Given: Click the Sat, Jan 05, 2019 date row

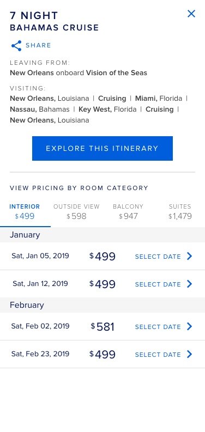Looking at the screenshot, I should coord(102,256).
